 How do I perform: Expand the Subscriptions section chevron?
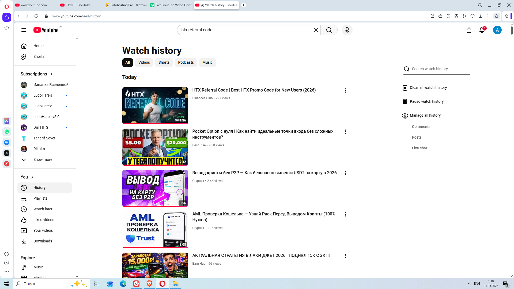point(51,74)
